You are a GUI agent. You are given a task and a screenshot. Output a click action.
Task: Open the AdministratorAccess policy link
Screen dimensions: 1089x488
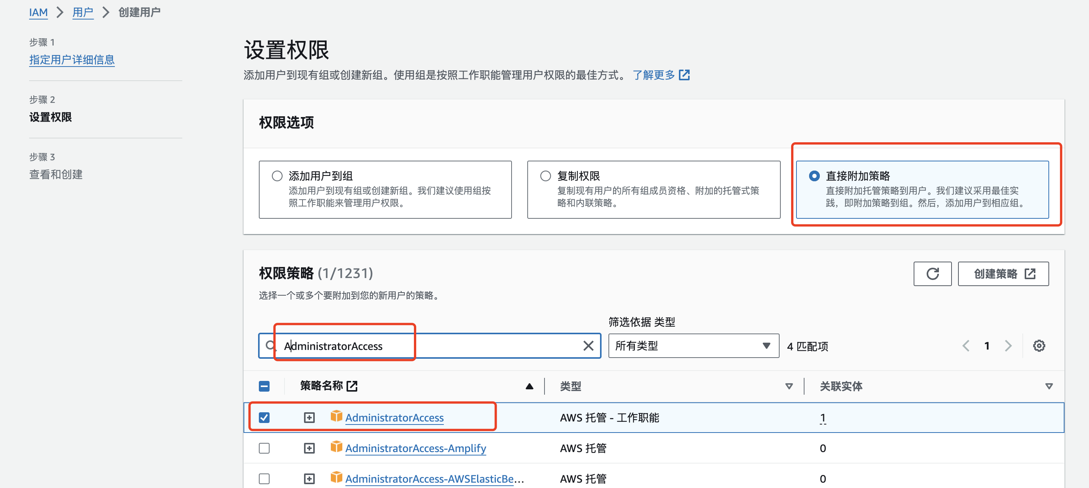394,418
